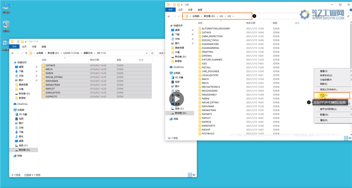Image resolution: width=352 pixels, height=188 pixels.
Task: Open OneDrive in UG window sidebar
Action: pyautogui.click(x=176, y=67)
